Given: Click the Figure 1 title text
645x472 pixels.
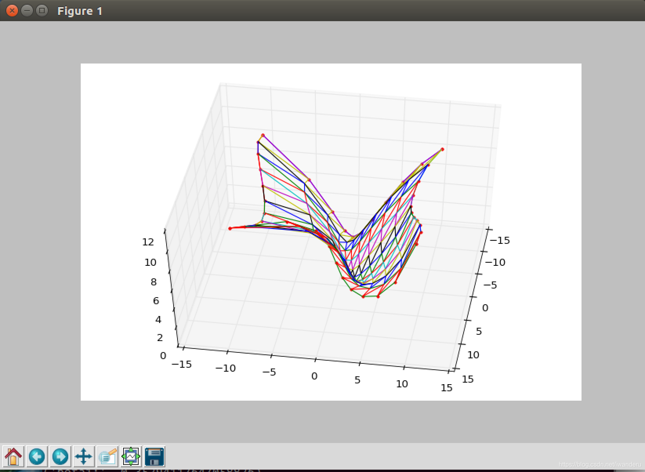Looking at the screenshot, I should (80, 11).
